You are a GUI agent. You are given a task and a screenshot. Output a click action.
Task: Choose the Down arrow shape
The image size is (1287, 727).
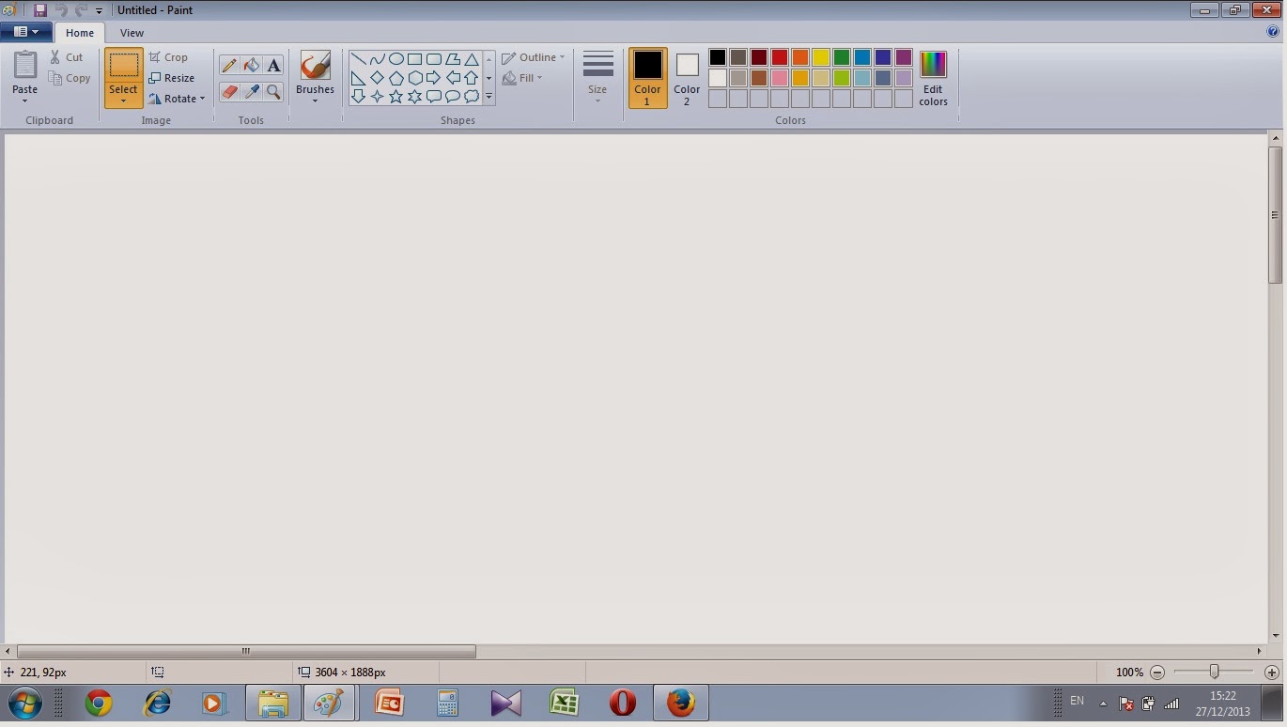(x=358, y=96)
